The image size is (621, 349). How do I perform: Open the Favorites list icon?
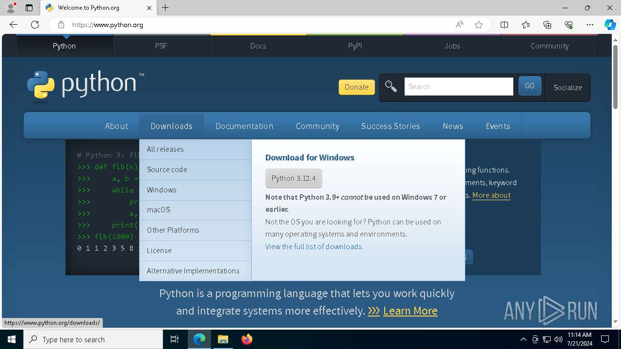click(x=526, y=25)
